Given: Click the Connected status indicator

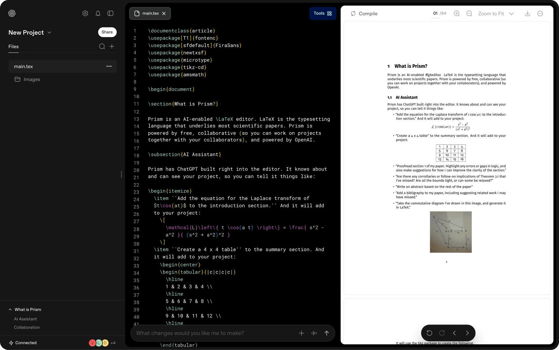Looking at the screenshot, I should point(23,343).
